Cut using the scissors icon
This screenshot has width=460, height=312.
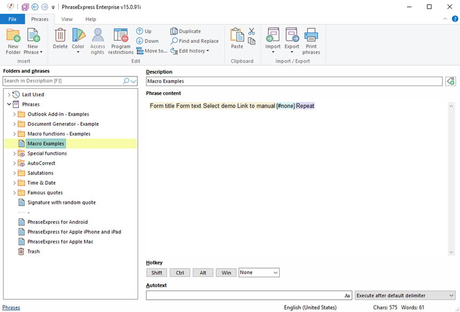251,32
